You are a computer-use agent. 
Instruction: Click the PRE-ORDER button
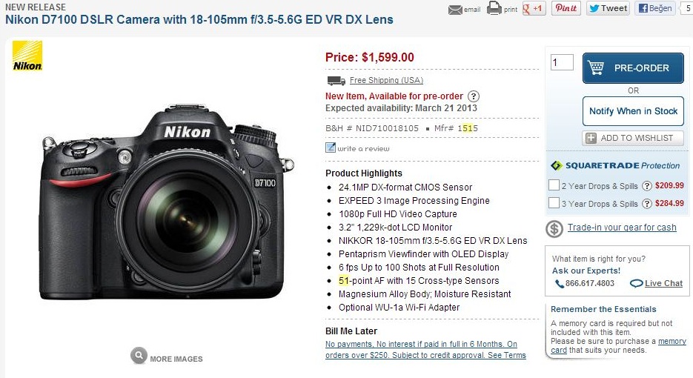point(633,68)
